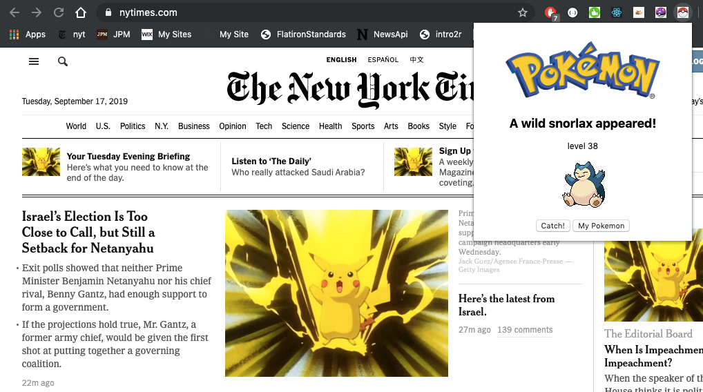Open the React DevTools extension icon
This screenshot has height=392, width=703.
[x=617, y=12]
